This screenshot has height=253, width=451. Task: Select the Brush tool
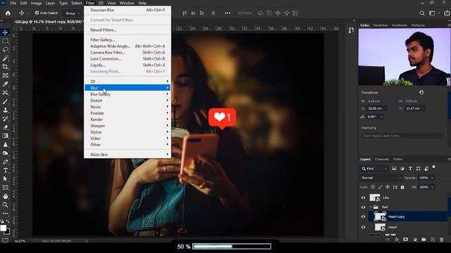pyautogui.click(x=5, y=101)
